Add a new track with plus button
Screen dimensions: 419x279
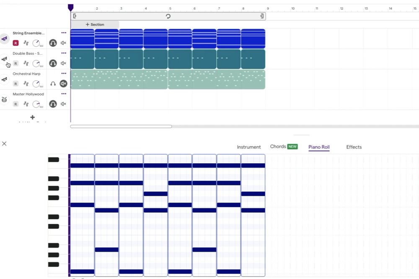pos(32,117)
